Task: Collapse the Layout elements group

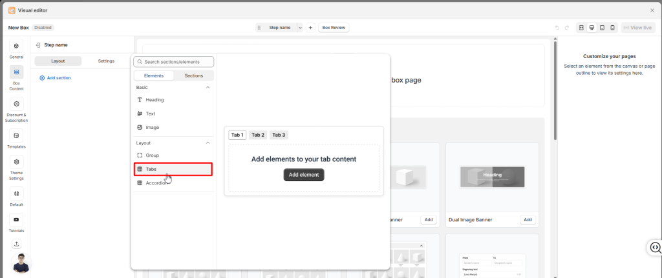Action: click(x=208, y=143)
